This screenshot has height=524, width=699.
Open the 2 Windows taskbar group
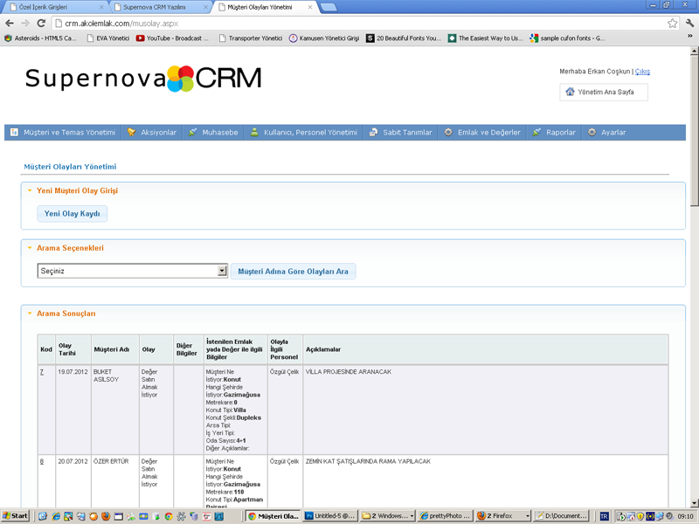click(388, 516)
